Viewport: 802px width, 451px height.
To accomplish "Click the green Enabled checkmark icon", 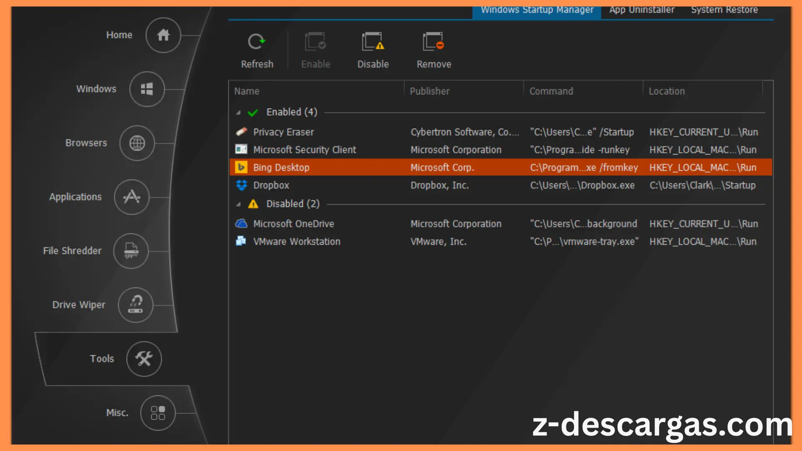I will click(253, 113).
